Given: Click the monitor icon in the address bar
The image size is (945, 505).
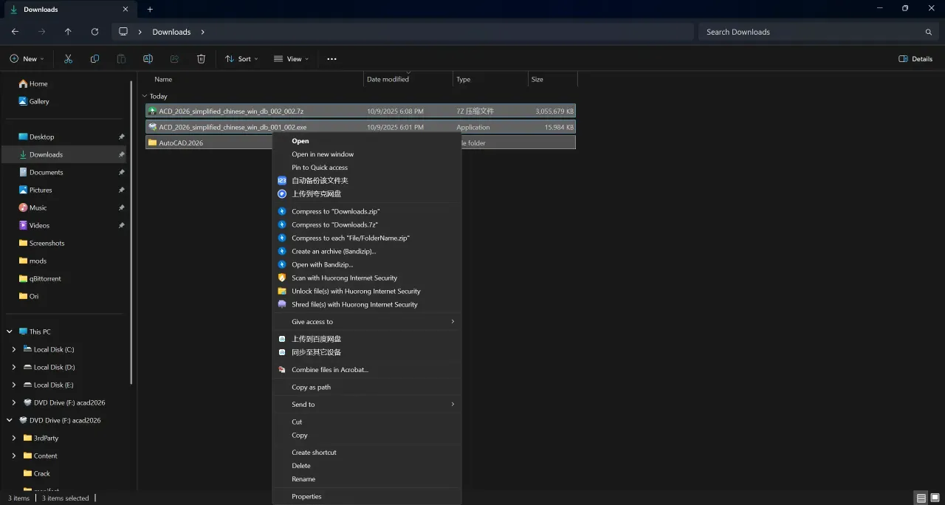Looking at the screenshot, I should [123, 32].
